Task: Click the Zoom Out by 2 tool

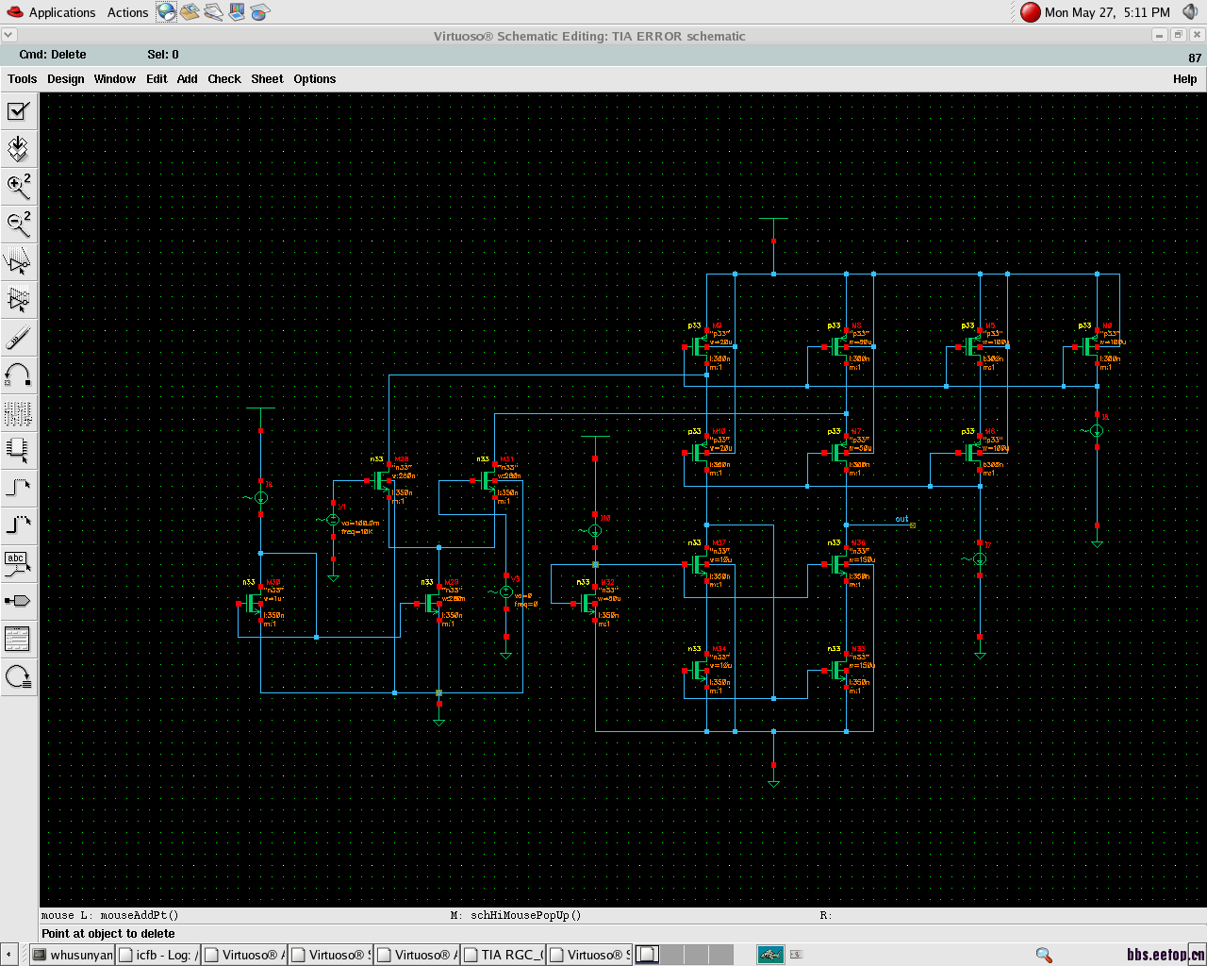Action: click(18, 224)
